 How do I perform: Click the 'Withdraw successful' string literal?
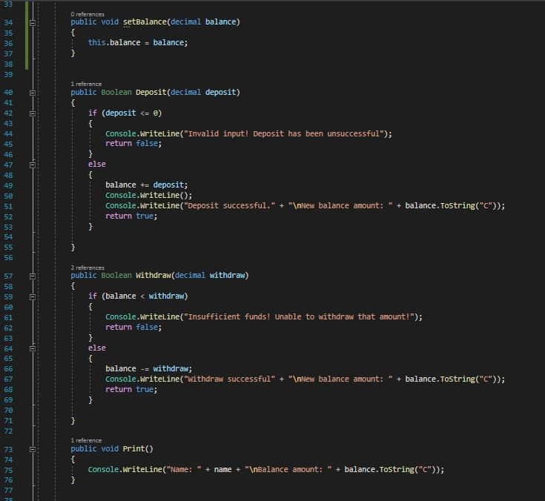(x=229, y=379)
